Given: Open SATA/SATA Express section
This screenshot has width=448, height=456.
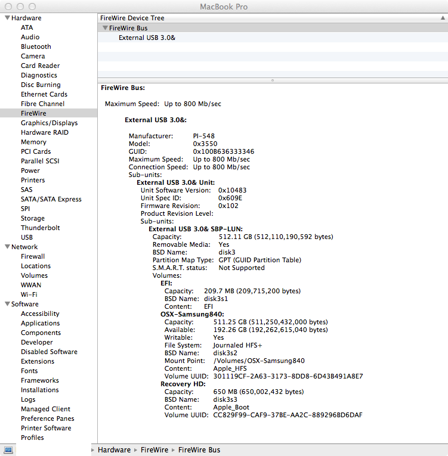Looking at the screenshot, I should (51, 199).
